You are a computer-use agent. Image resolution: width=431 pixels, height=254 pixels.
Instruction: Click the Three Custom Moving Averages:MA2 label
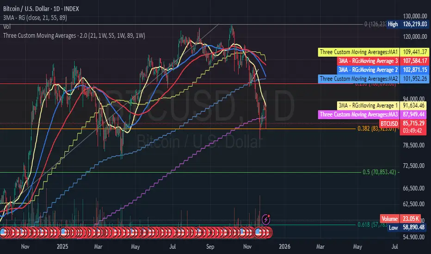click(359, 79)
